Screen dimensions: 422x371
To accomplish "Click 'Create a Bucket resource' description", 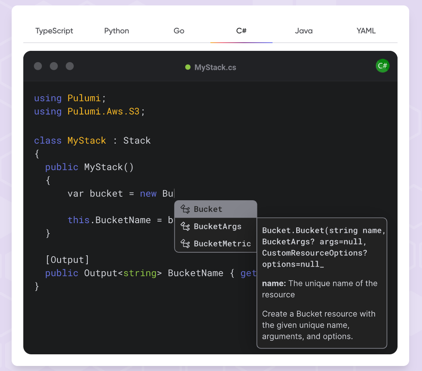I will 319,325.
